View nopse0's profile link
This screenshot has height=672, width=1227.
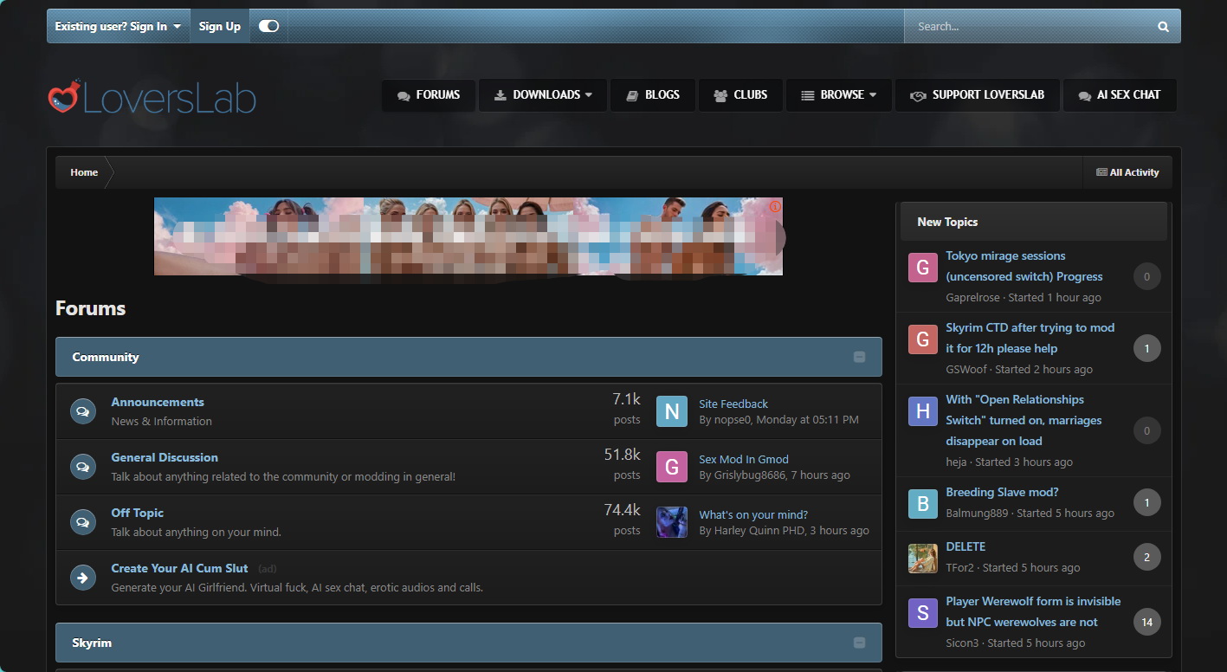pyautogui.click(x=732, y=419)
